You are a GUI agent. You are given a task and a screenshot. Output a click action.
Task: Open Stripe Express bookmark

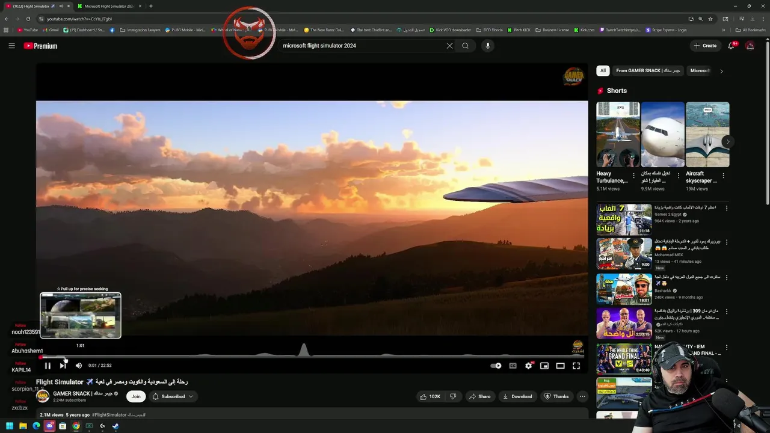coord(667,29)
